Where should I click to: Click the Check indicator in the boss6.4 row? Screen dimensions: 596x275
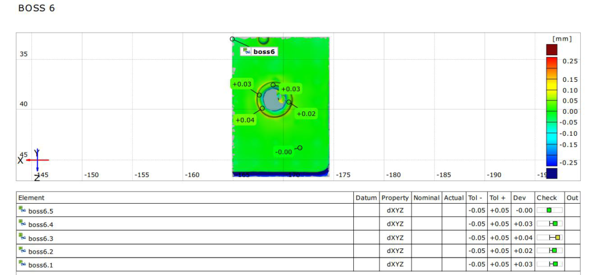click(549, 223)
